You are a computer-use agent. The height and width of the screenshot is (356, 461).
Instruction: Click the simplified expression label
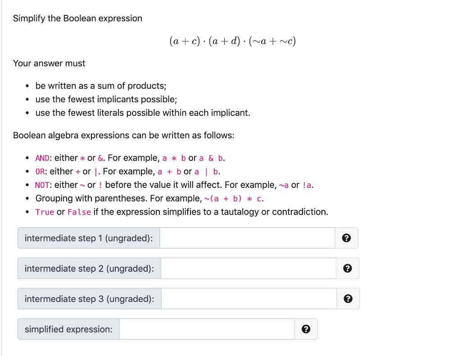coord(68,329)
